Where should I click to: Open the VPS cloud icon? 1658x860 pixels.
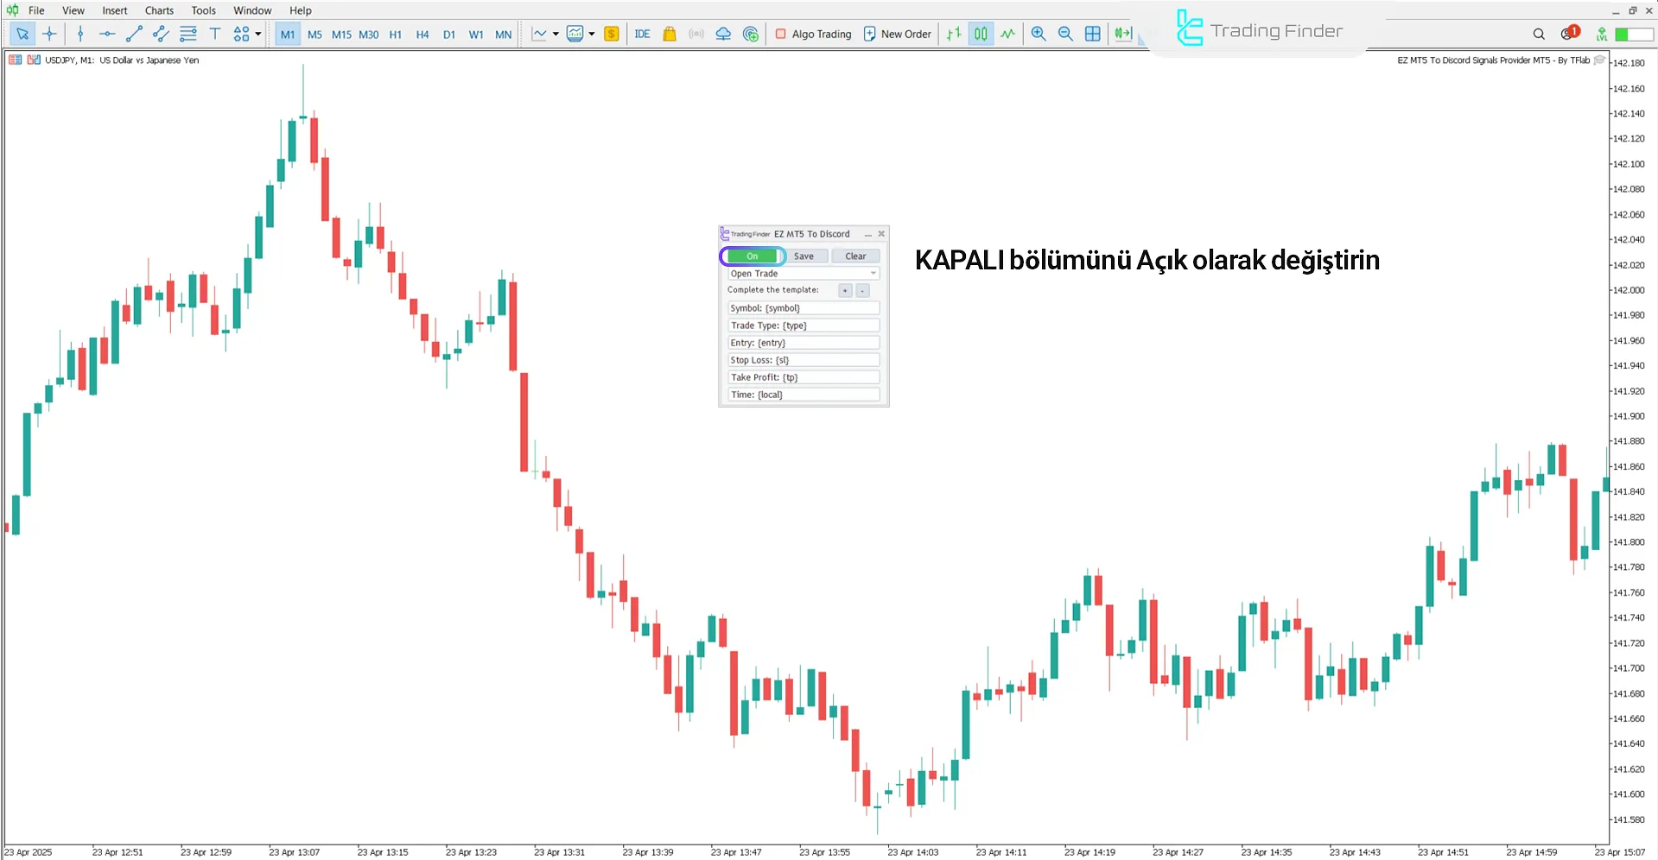click(723, 34)
